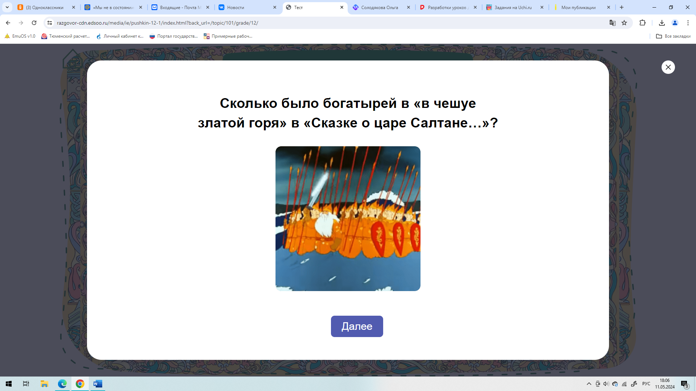696x391 pixels.
Task: Open the tab search dropdown arrow
Action: [7, 7]
